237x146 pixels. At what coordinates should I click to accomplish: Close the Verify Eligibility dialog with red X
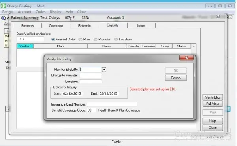[x=186, y=58]
